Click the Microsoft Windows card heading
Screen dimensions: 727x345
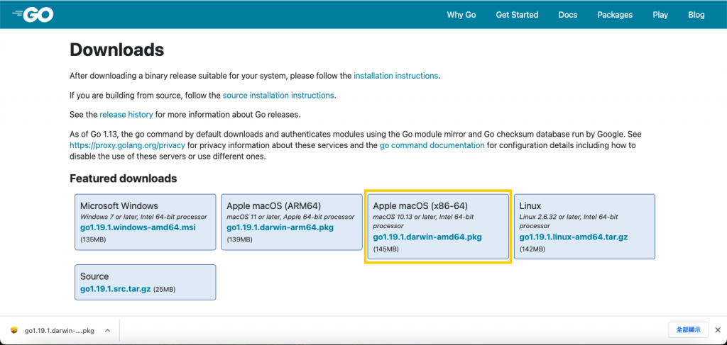119,206
